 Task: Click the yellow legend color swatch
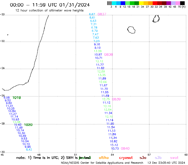tap(141, 3)
